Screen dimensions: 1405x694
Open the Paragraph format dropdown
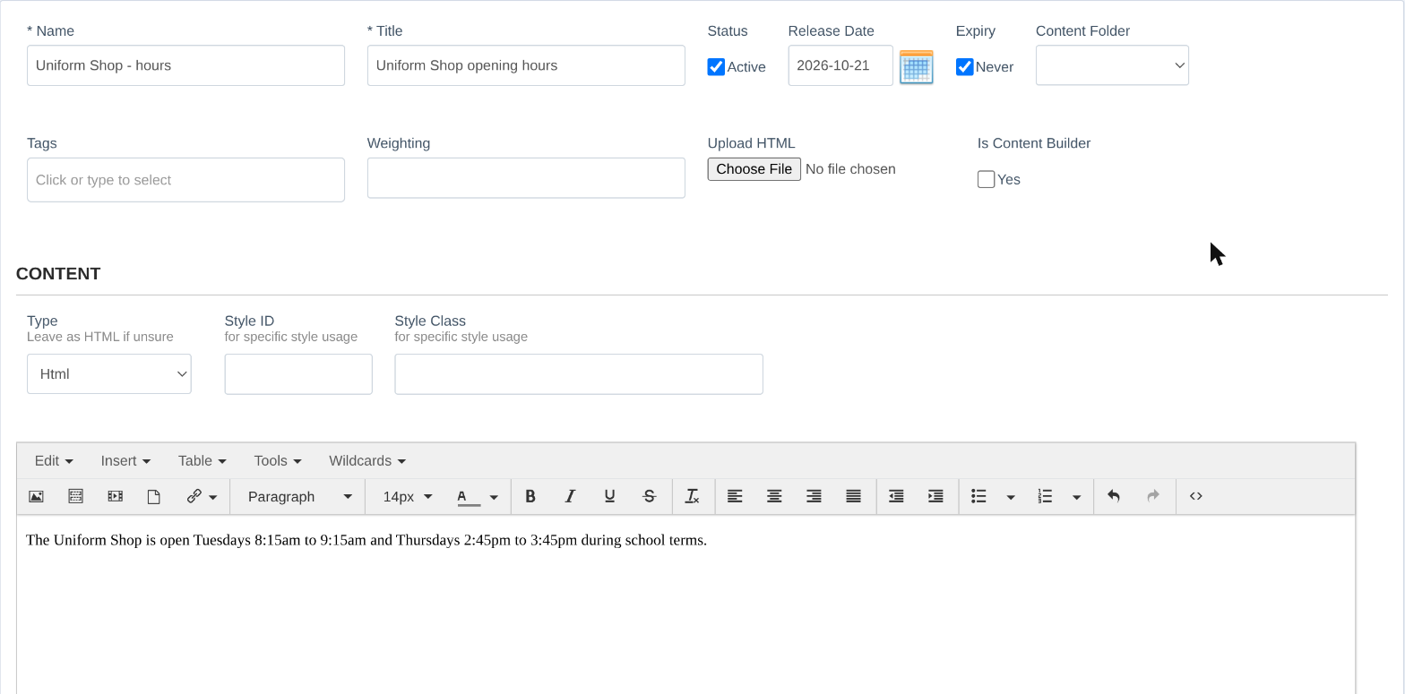[x=298, y=496]
